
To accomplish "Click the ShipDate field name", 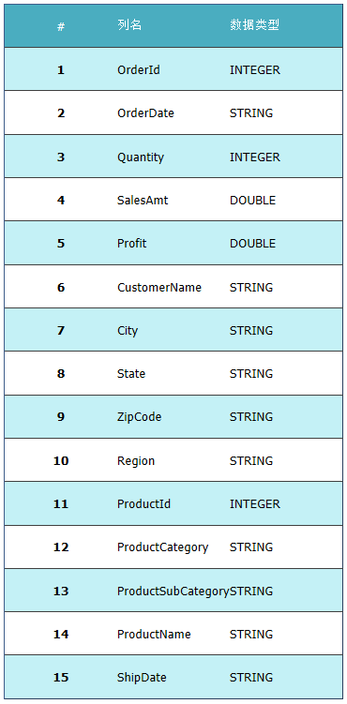I will [x=142, y=678].
